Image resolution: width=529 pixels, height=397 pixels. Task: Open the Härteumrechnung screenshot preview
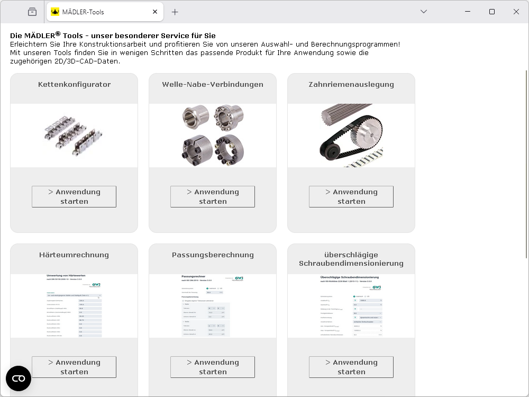coord(74,306)
